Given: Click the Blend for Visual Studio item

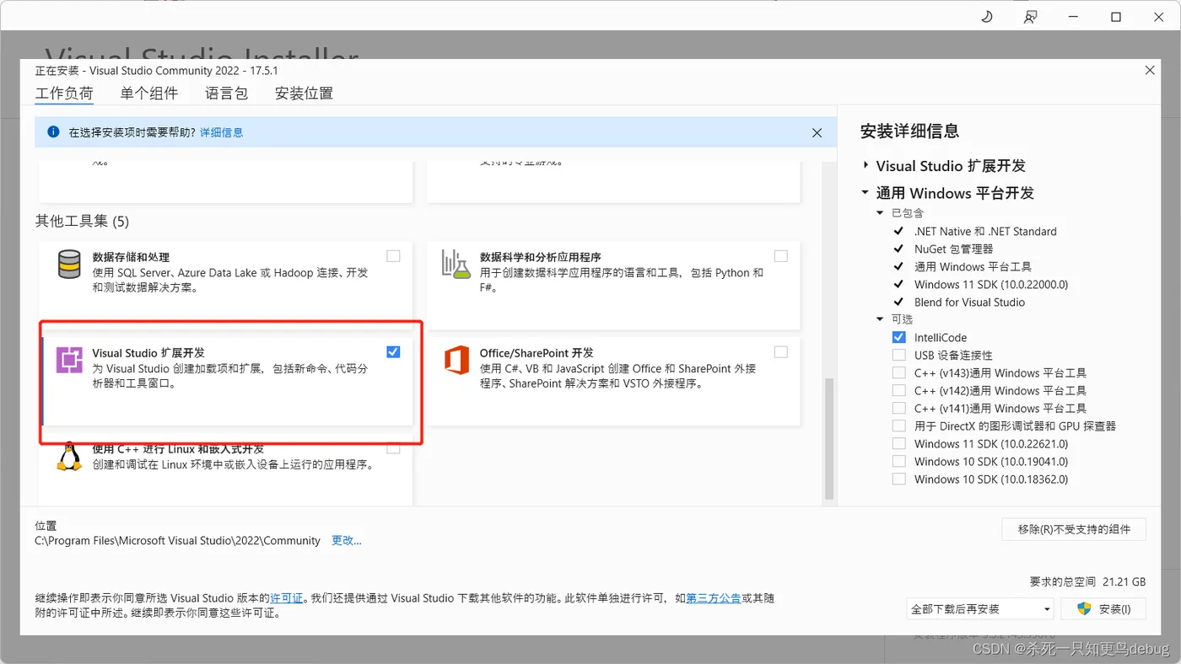Looking at the screenshot, I should tap(970, 302).
